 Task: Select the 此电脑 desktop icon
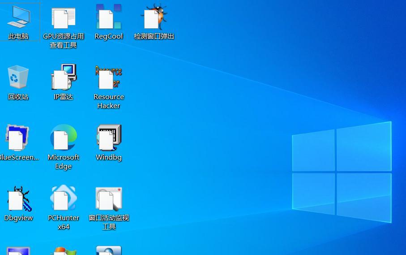point(18,17)
